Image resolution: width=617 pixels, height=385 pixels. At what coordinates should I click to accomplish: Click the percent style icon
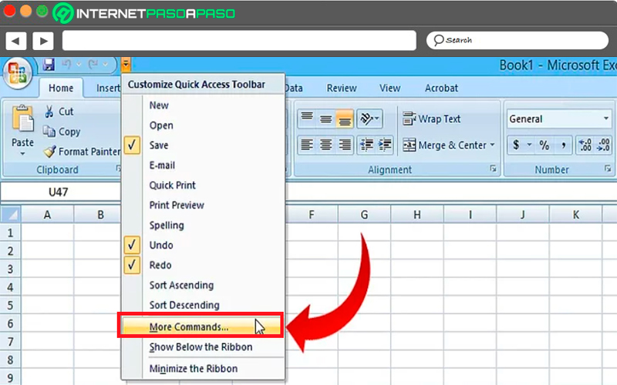click(x=545, y=146)
